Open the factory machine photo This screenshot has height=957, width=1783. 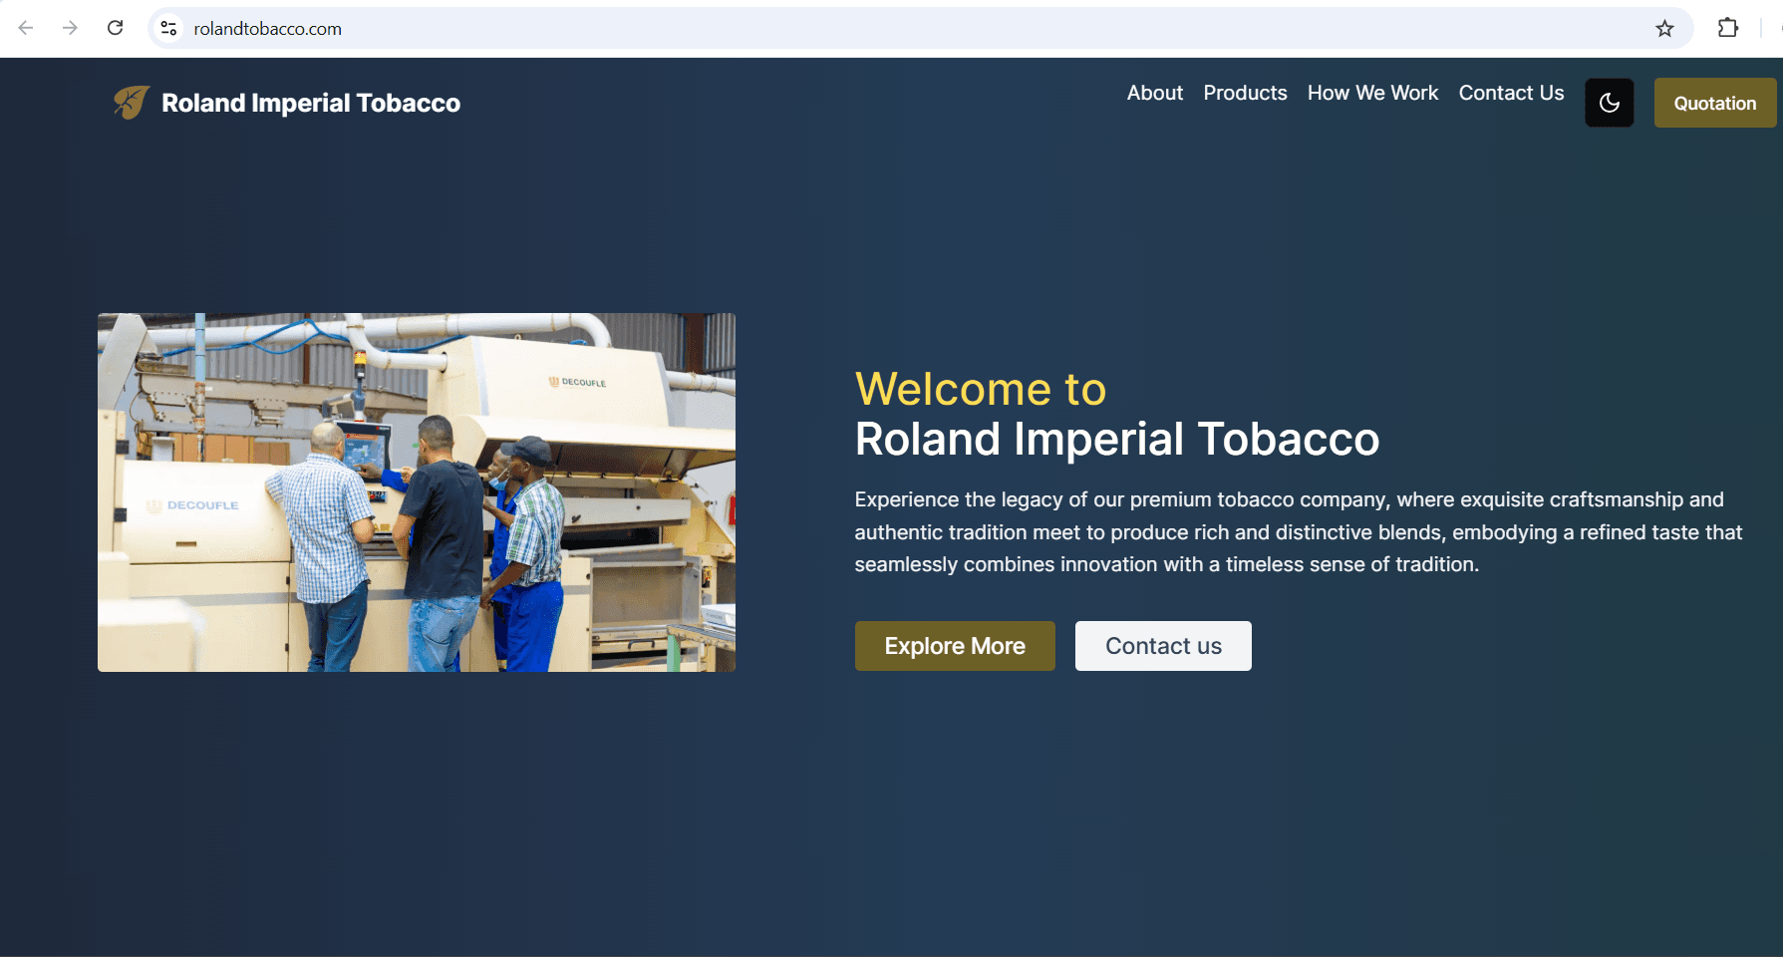pos(417,492)
